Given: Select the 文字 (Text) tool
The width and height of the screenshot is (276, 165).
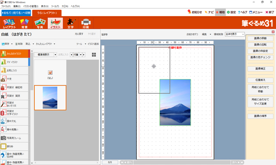Looking at the screenshot, I should tap(71, 23).
